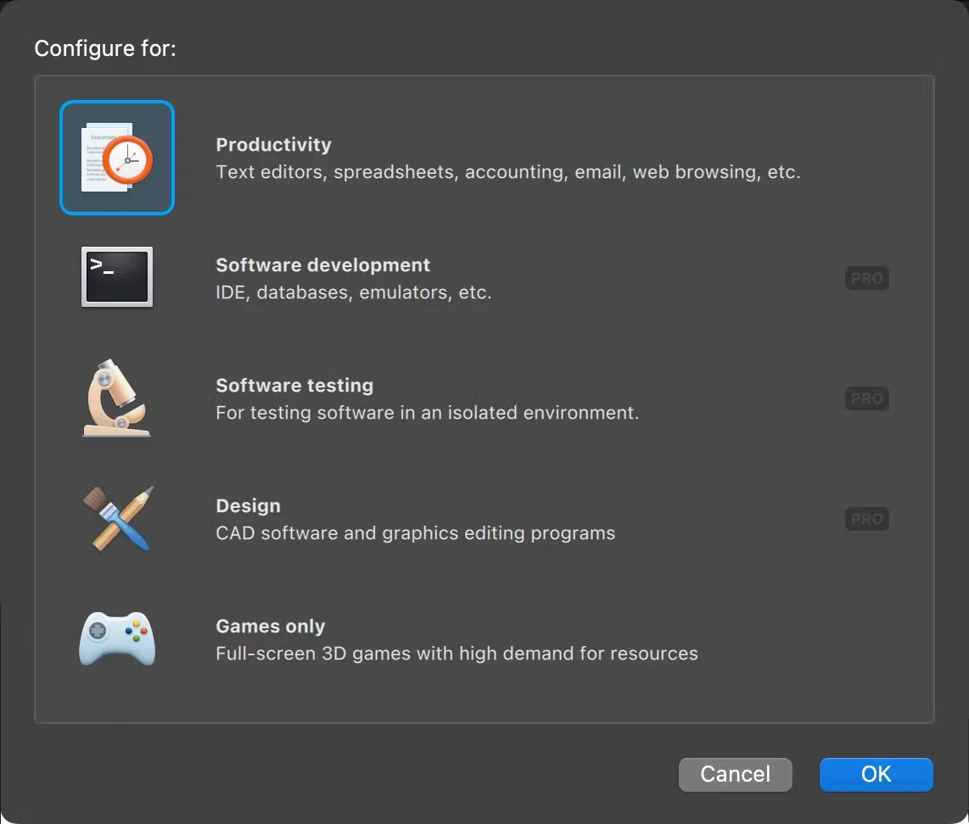
Task: Select the Productivity profile title
Action: point(273,145)
